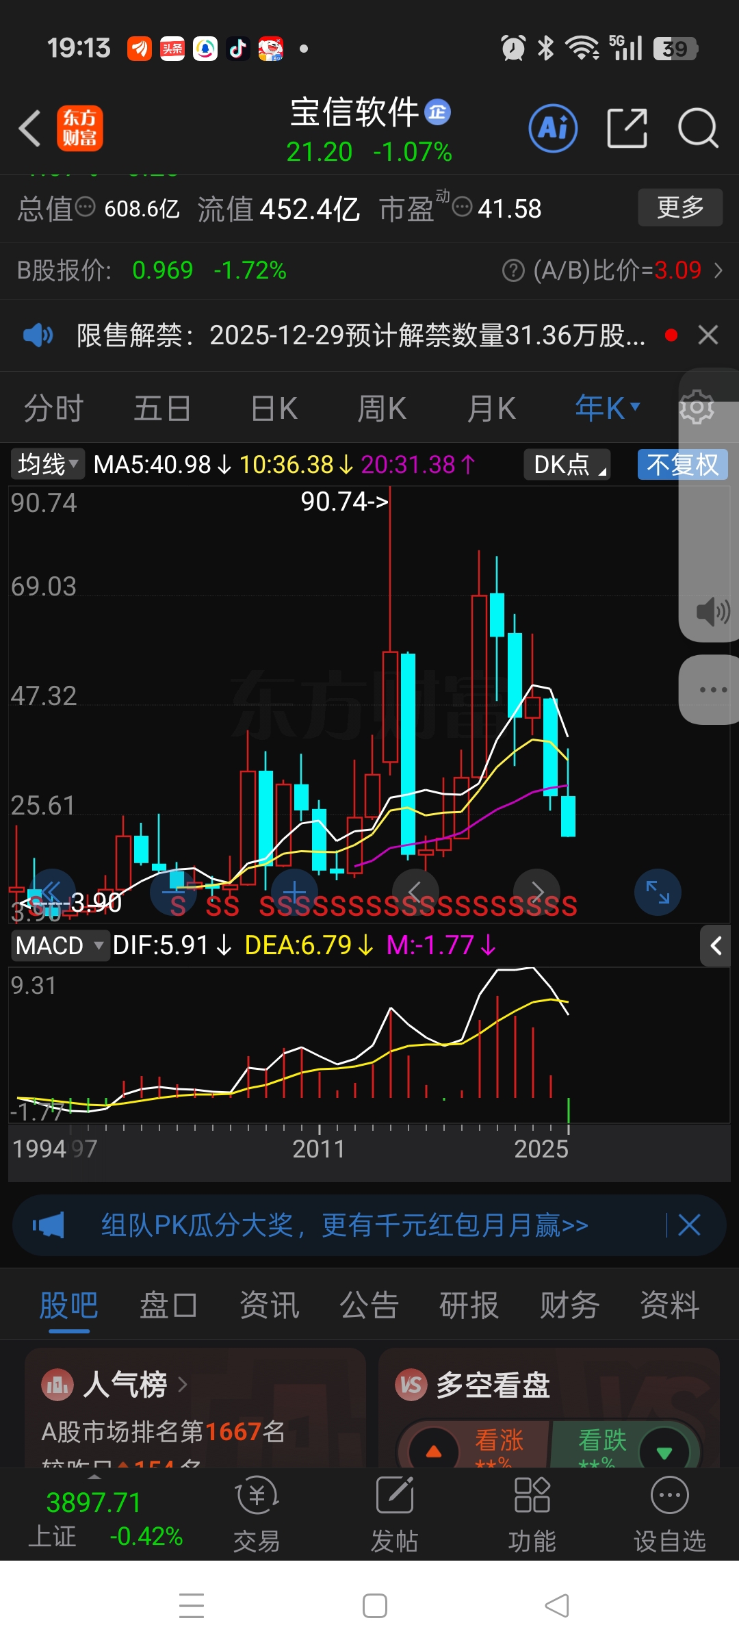Tap the 更多 button
This screenshot has width=739, height=1651.
point(680,207)
